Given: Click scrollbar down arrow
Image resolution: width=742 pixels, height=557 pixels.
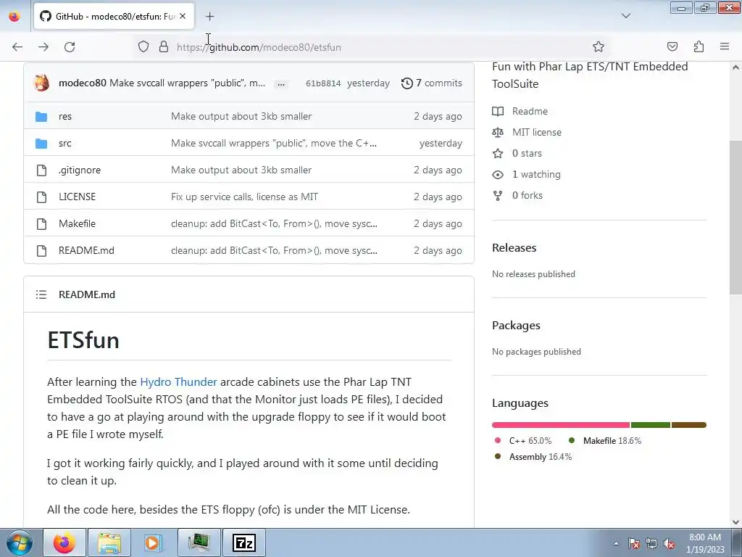Looking at the screenshot, I should click(x=735, y=522).
